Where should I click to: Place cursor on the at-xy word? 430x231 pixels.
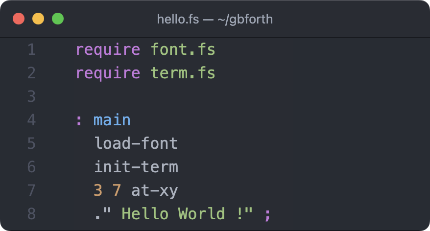[154, 191]
